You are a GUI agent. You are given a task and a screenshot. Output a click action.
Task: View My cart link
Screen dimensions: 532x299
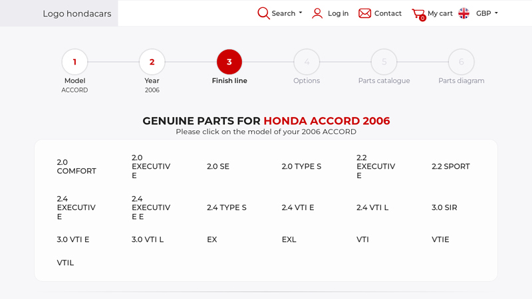point(440,13)
